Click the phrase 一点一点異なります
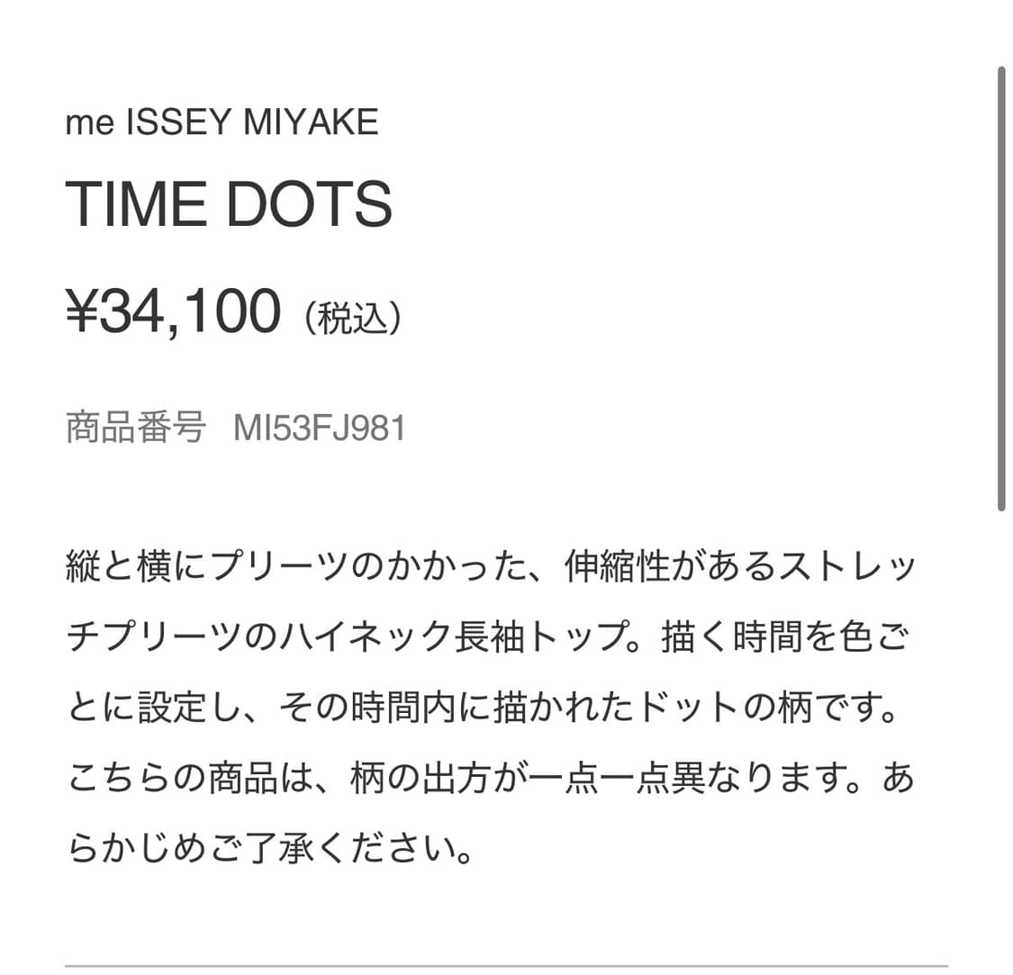Viewport: 1013px width, 975px height. (680, 779)
